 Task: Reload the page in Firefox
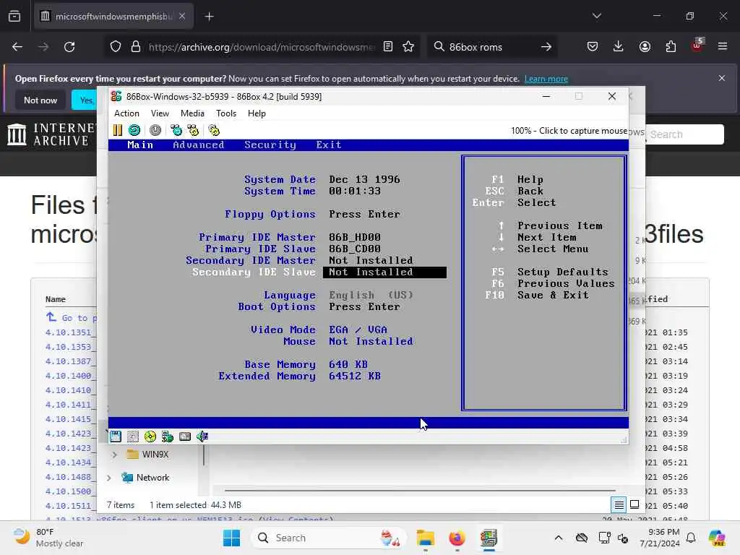pos(69,47)
